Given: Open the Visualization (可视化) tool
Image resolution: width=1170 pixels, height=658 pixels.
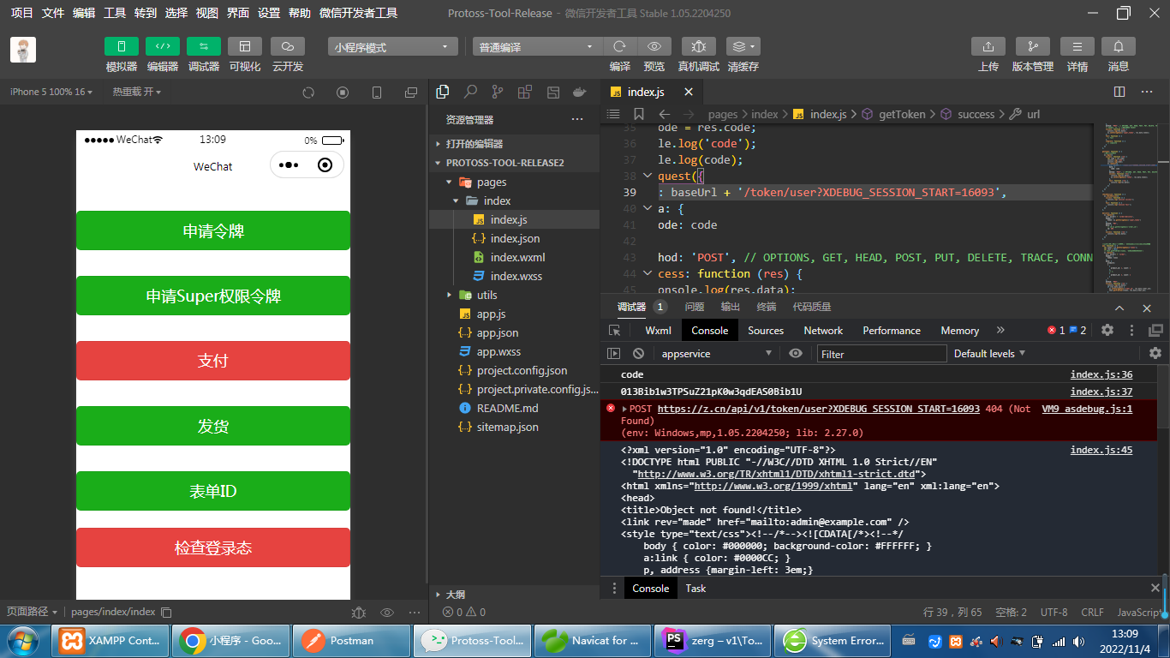Looking at the screenshot, I should click(x=245, y=46).
